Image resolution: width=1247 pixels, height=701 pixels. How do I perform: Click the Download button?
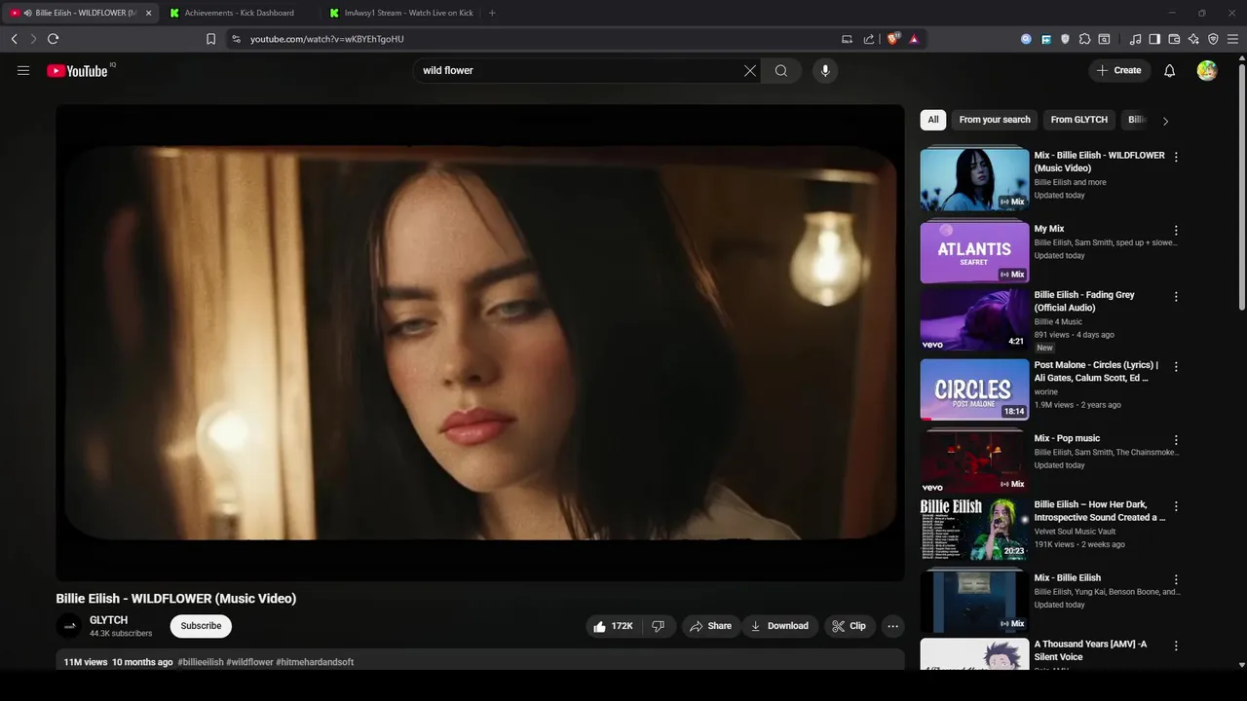pos(779,626)
